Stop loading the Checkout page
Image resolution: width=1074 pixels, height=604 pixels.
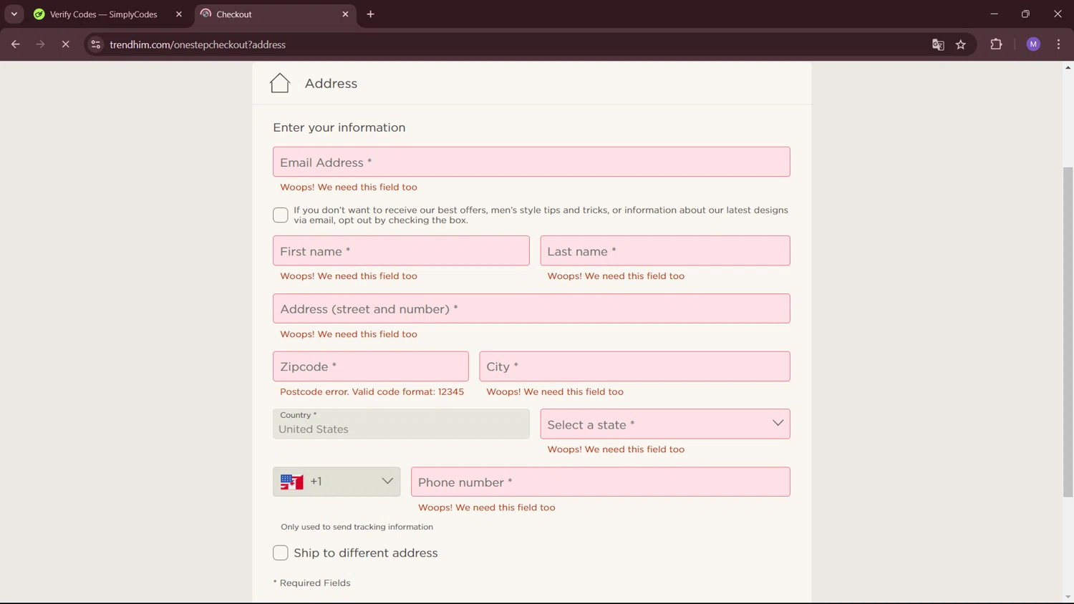click(x=65, y=44)
